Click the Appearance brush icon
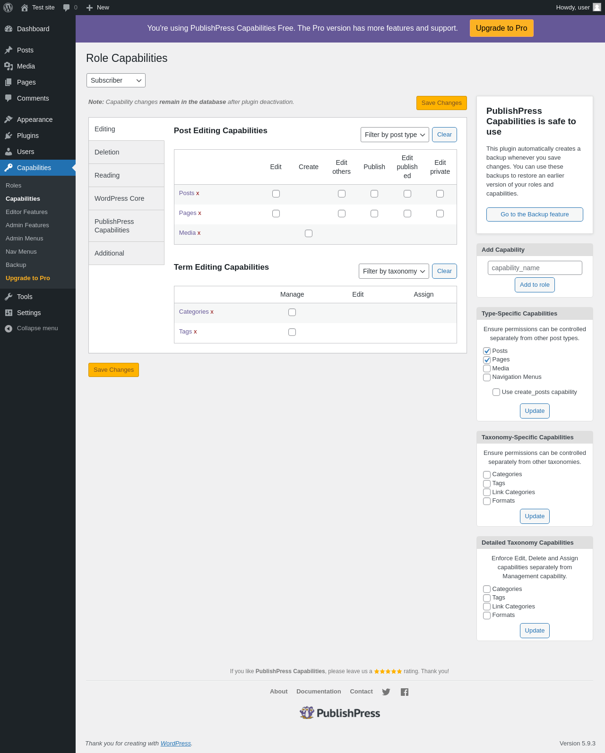The height and width of the screenshot is (753, 605). pyautogui.click(x=9, y=120)
